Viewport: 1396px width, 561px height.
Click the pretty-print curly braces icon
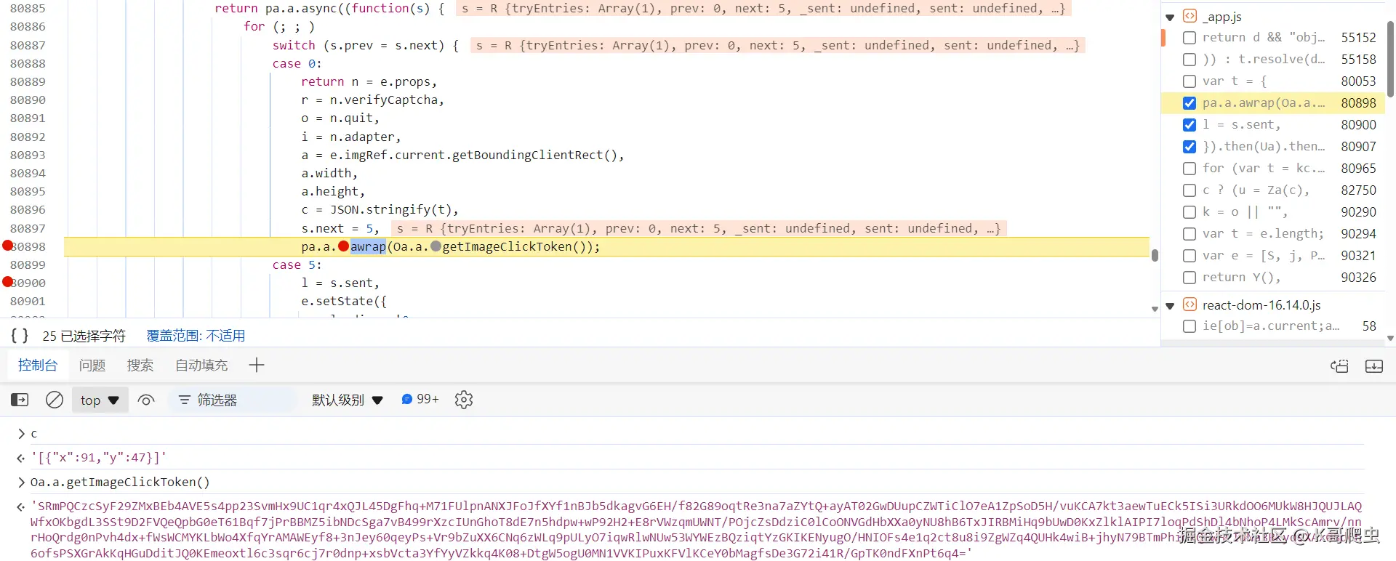[20, 336]
